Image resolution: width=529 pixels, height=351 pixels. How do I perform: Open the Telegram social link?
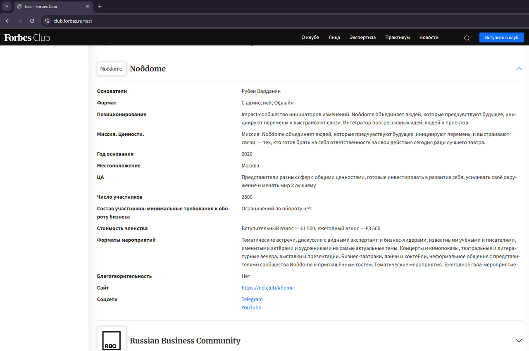click(252, 299)
